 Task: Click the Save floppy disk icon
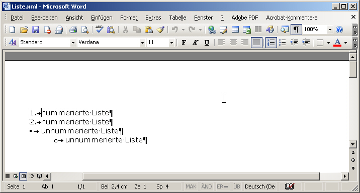pos(36,30)
